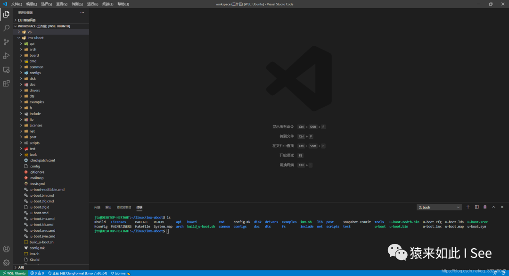
Task: Open Explorer's more actions (...) menu
Action: point(82,13)
